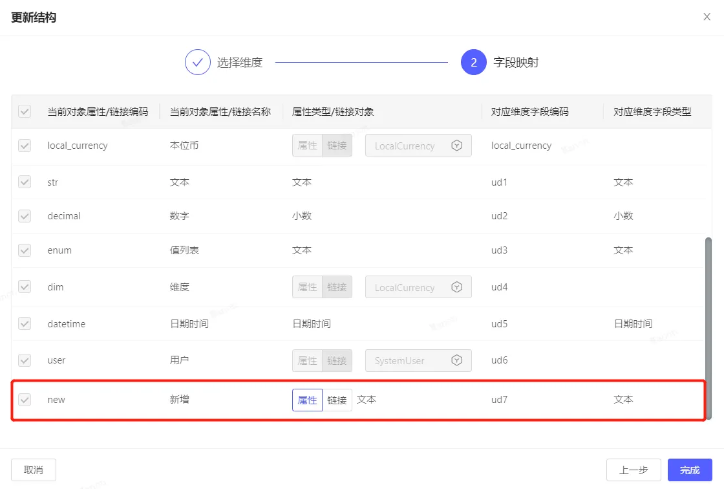Image resolution: width=724 pixels, height=489 pixels.
Task: Click the 新增 name cell
Action: [x=180, y=399]
